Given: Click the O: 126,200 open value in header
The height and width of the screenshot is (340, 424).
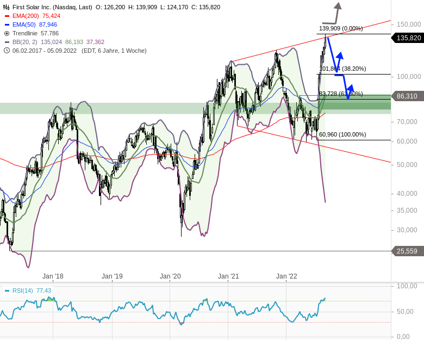Looking at the screenshot, I should [x=110, y=7].
